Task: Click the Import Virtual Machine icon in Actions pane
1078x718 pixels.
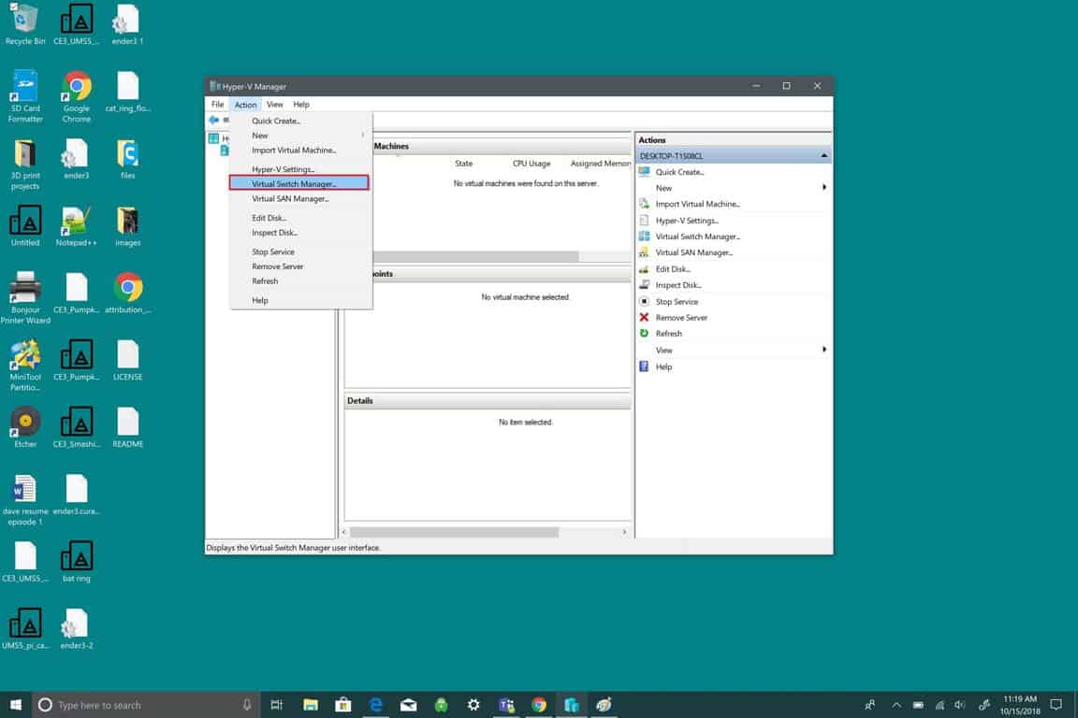Action: [644, 204]
